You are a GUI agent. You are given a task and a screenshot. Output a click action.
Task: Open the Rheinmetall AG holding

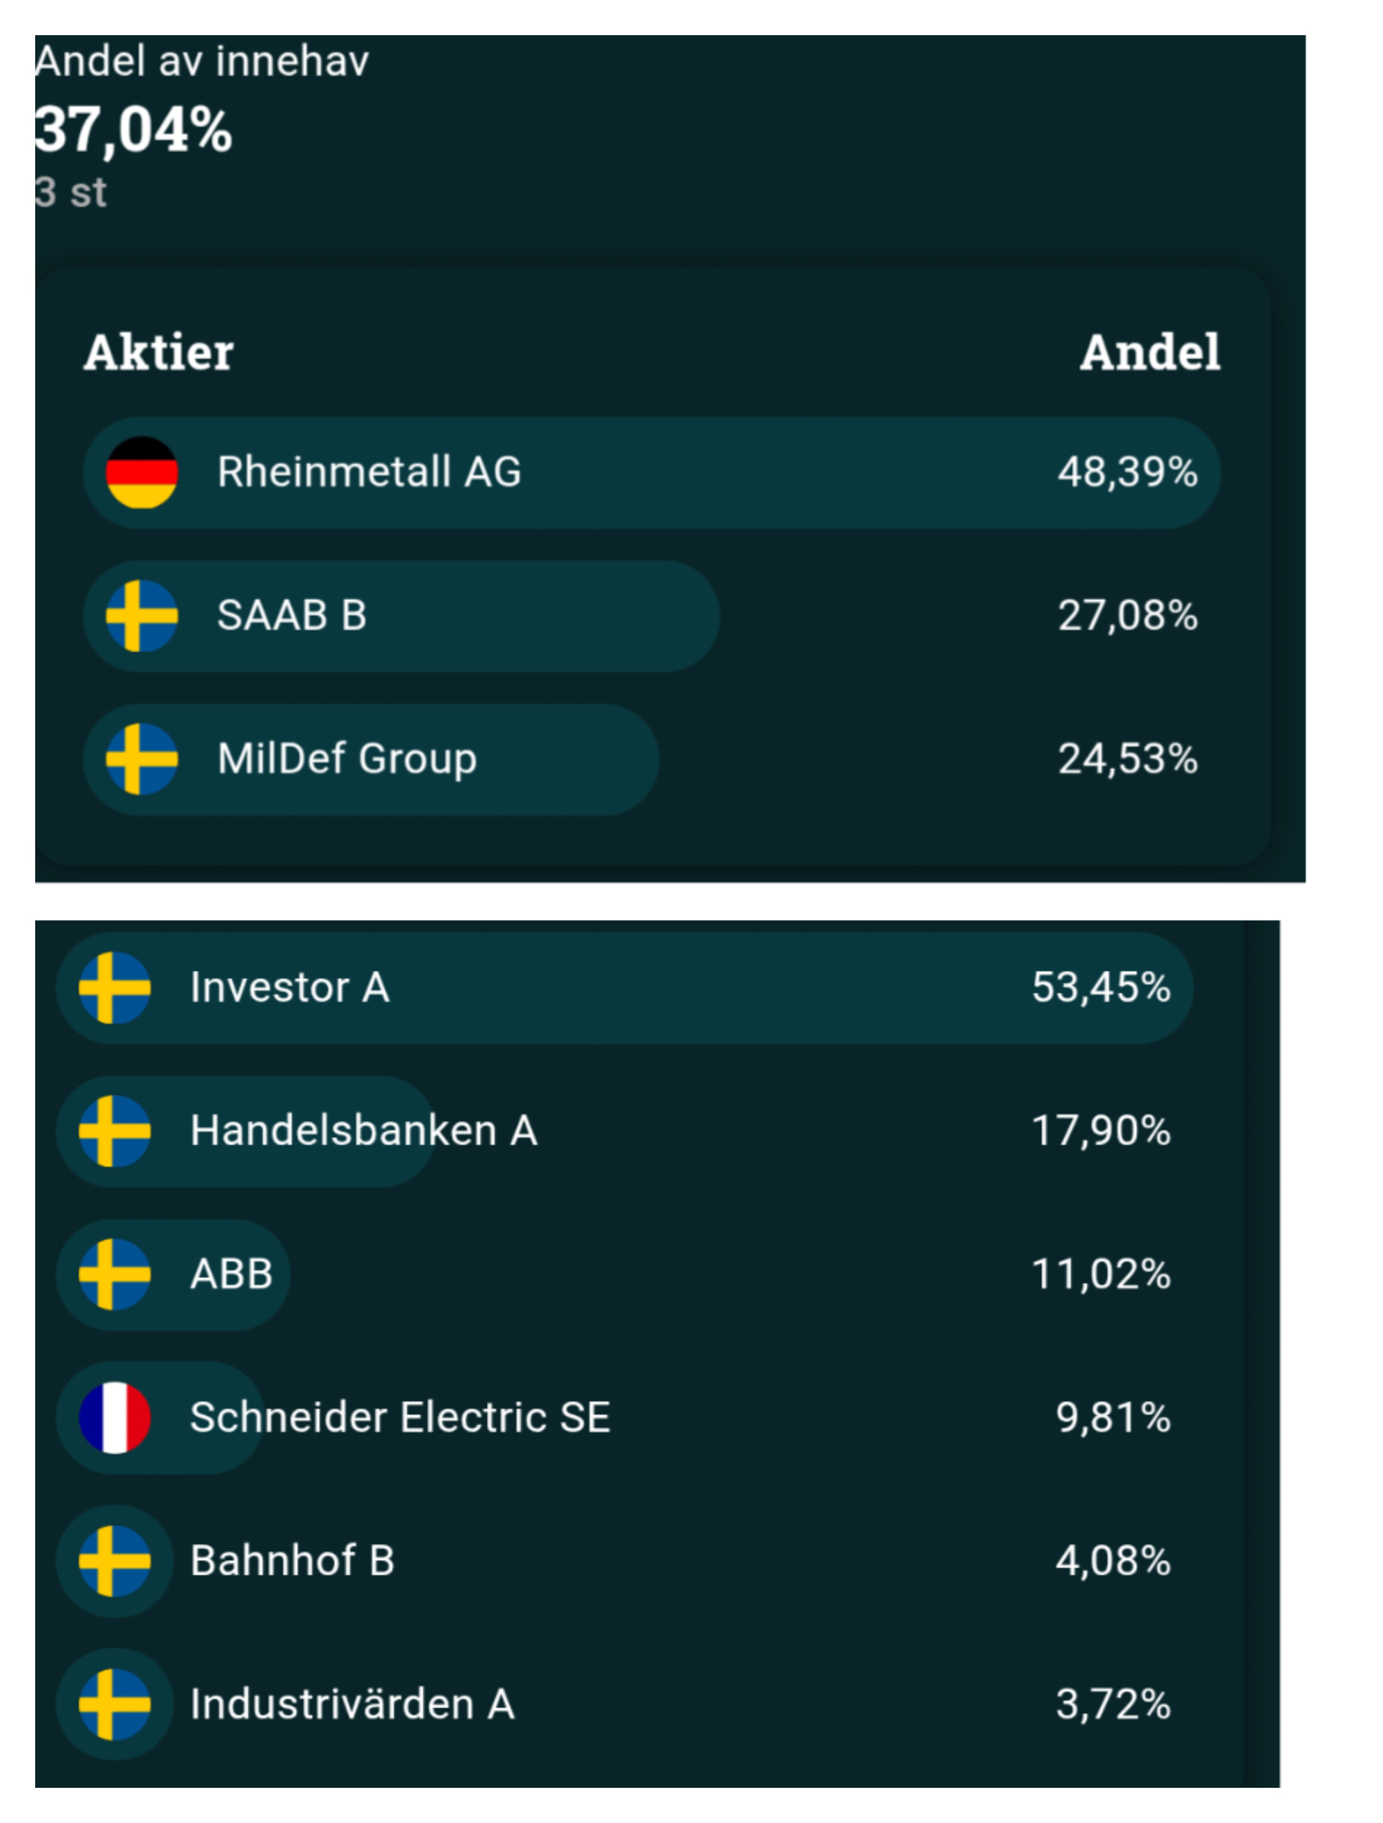(369, 472)
